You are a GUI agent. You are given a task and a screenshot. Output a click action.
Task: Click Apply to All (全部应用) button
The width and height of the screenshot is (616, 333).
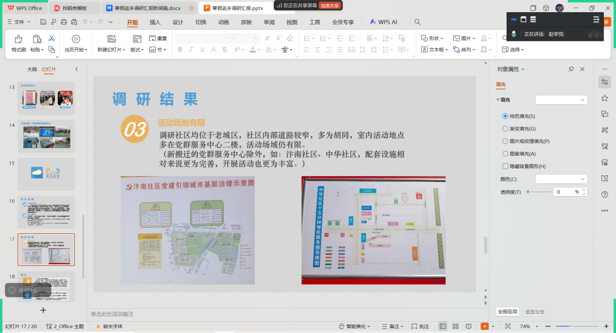507,312
